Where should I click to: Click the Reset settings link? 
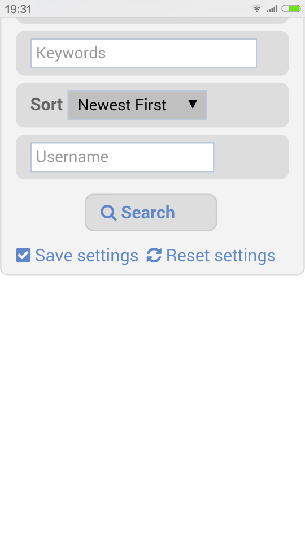pos(221,256)
